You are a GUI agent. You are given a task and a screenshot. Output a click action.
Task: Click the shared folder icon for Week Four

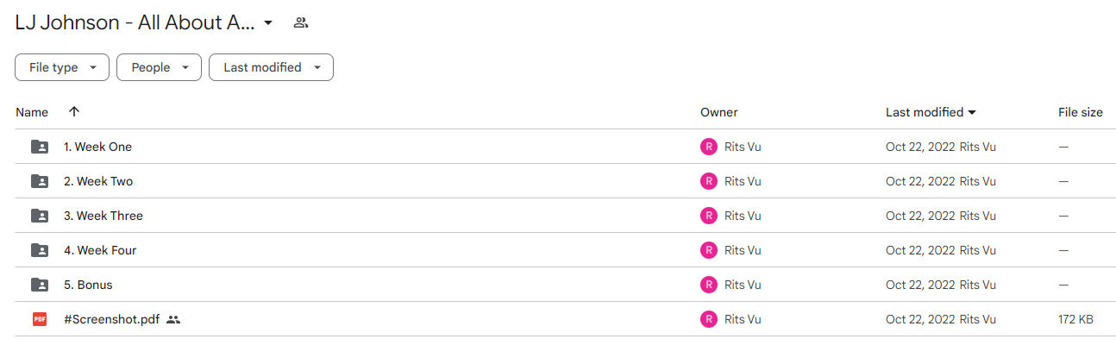40,250
